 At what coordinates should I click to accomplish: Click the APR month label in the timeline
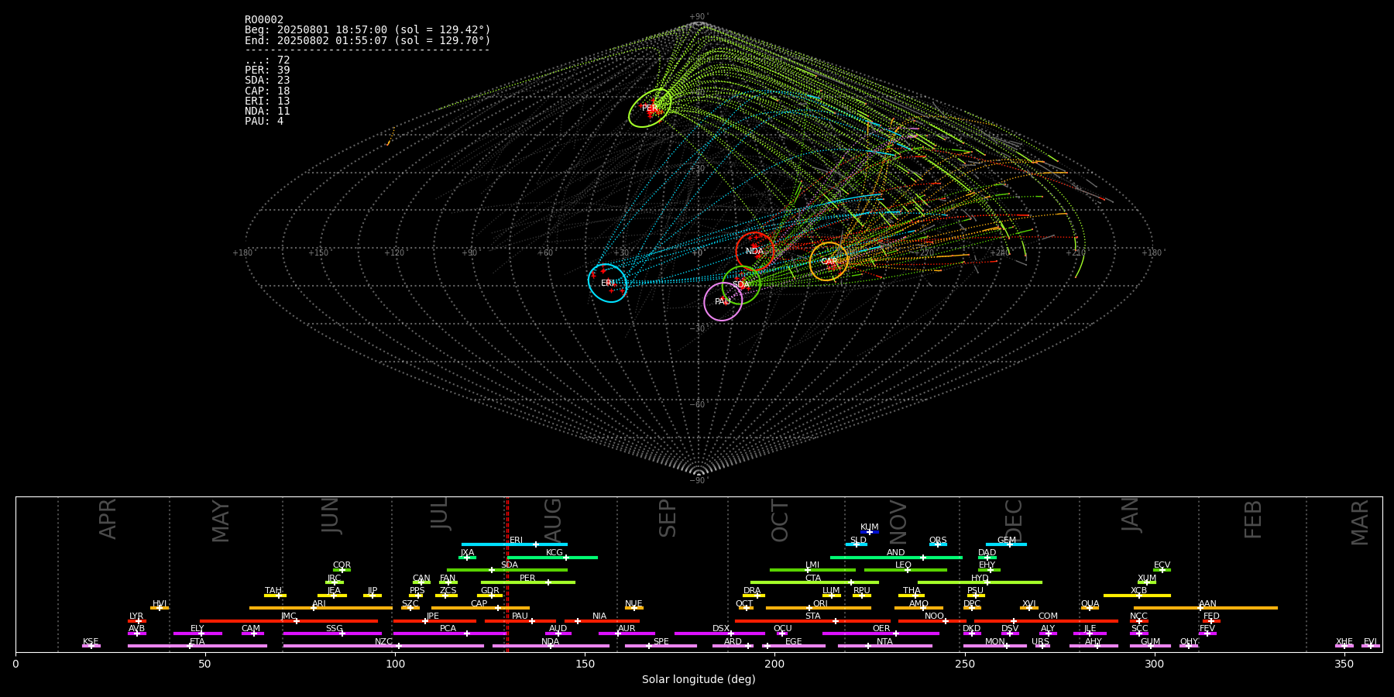pos(108,519)
